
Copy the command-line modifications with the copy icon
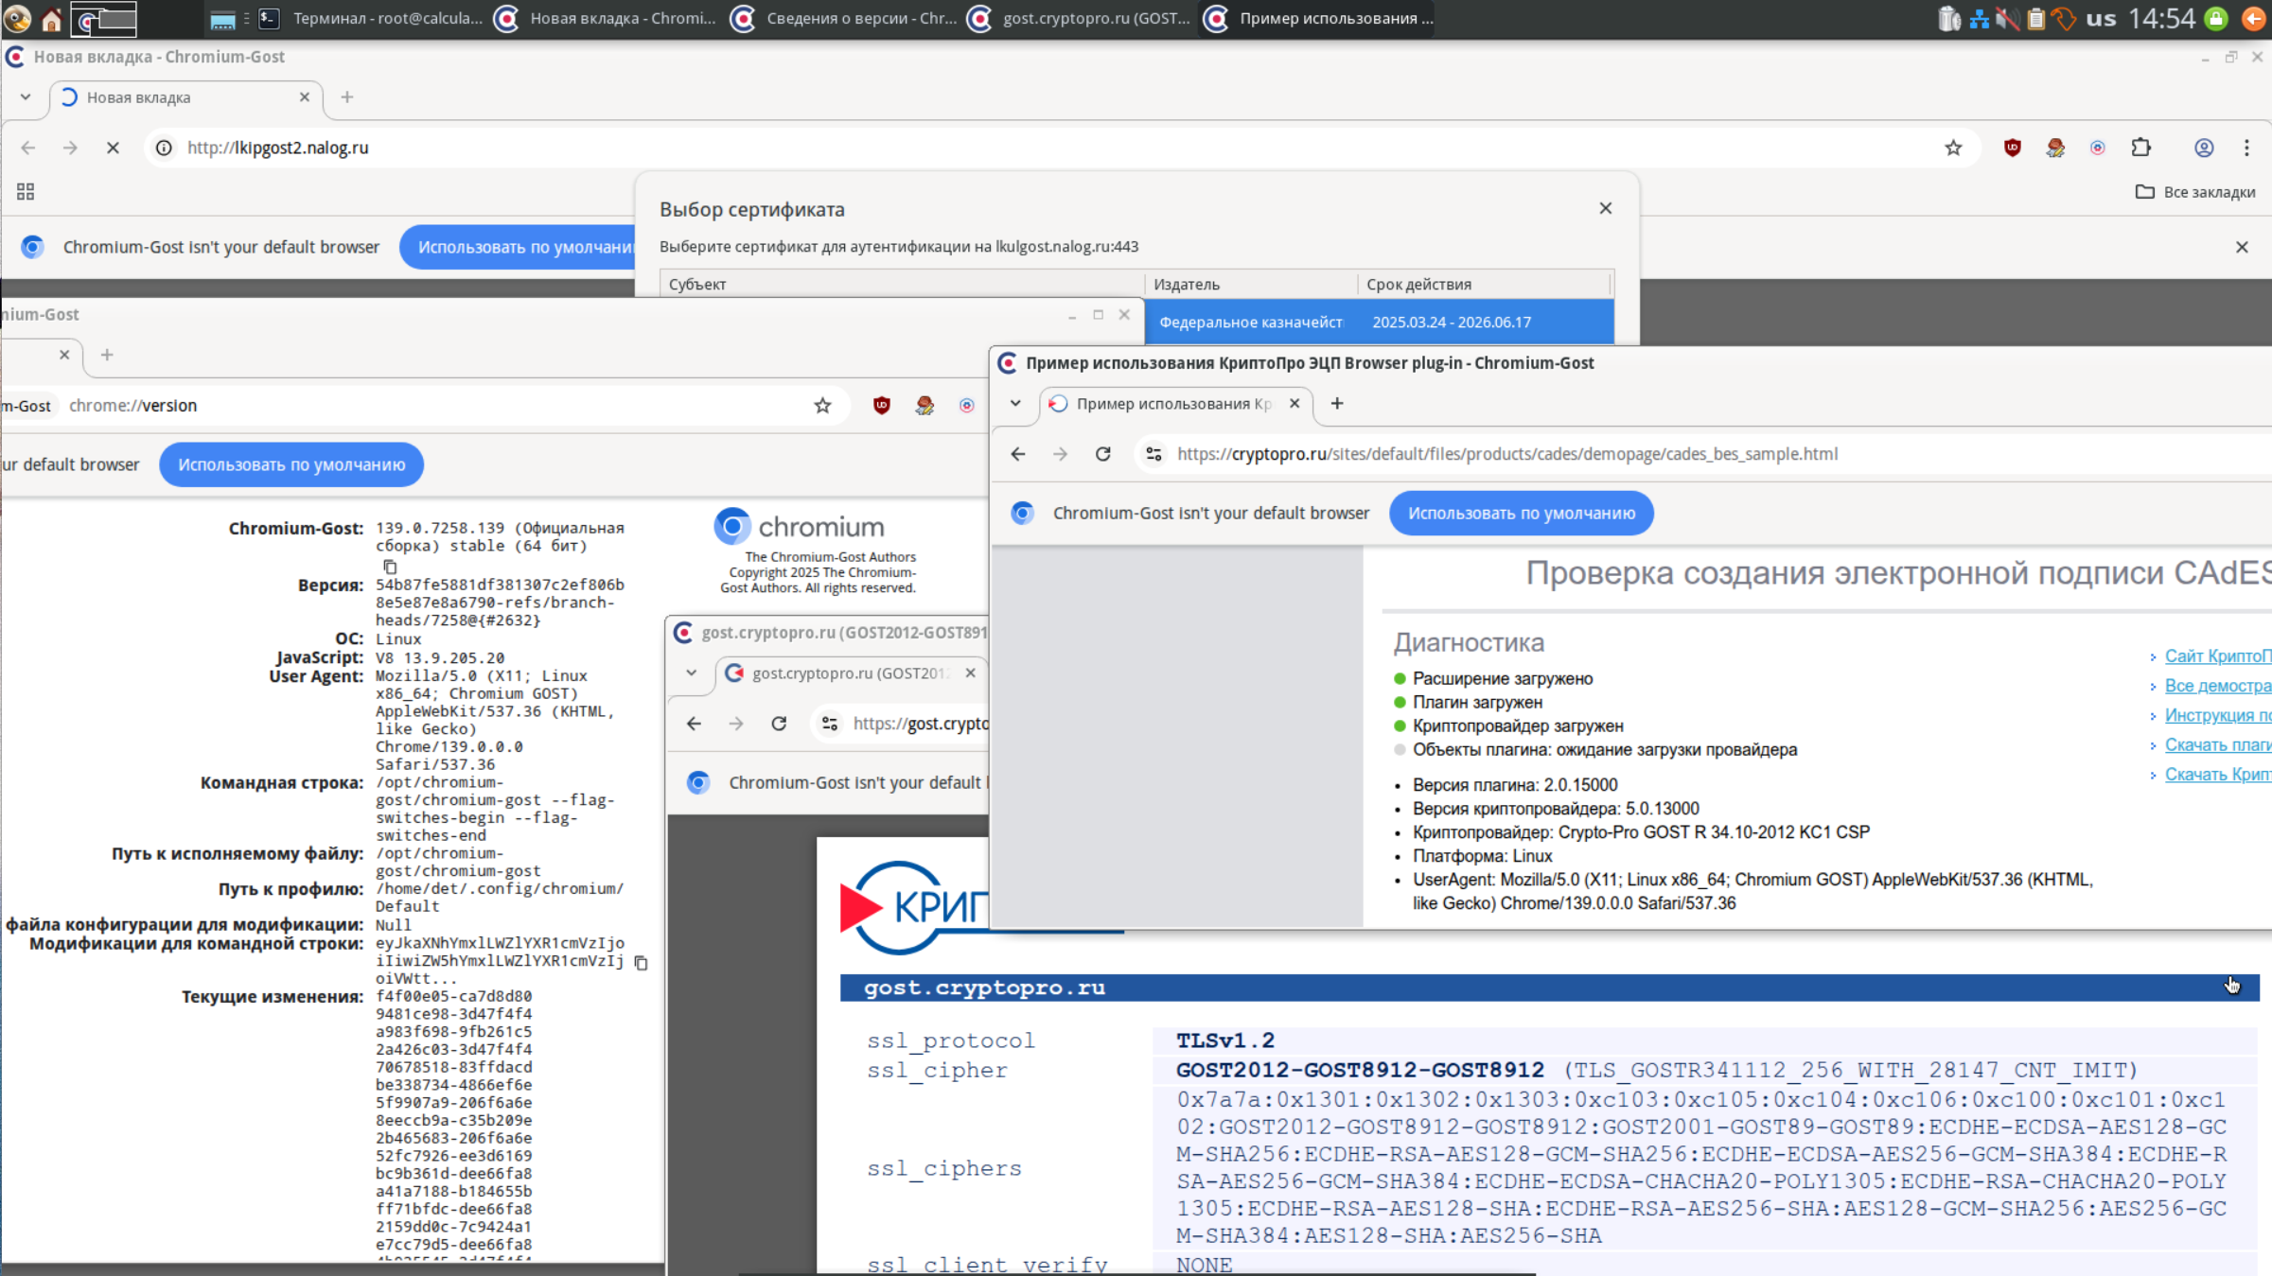(641, 963)
